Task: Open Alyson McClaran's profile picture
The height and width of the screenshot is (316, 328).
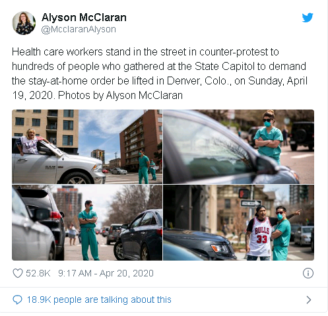Action: [24, 23]
